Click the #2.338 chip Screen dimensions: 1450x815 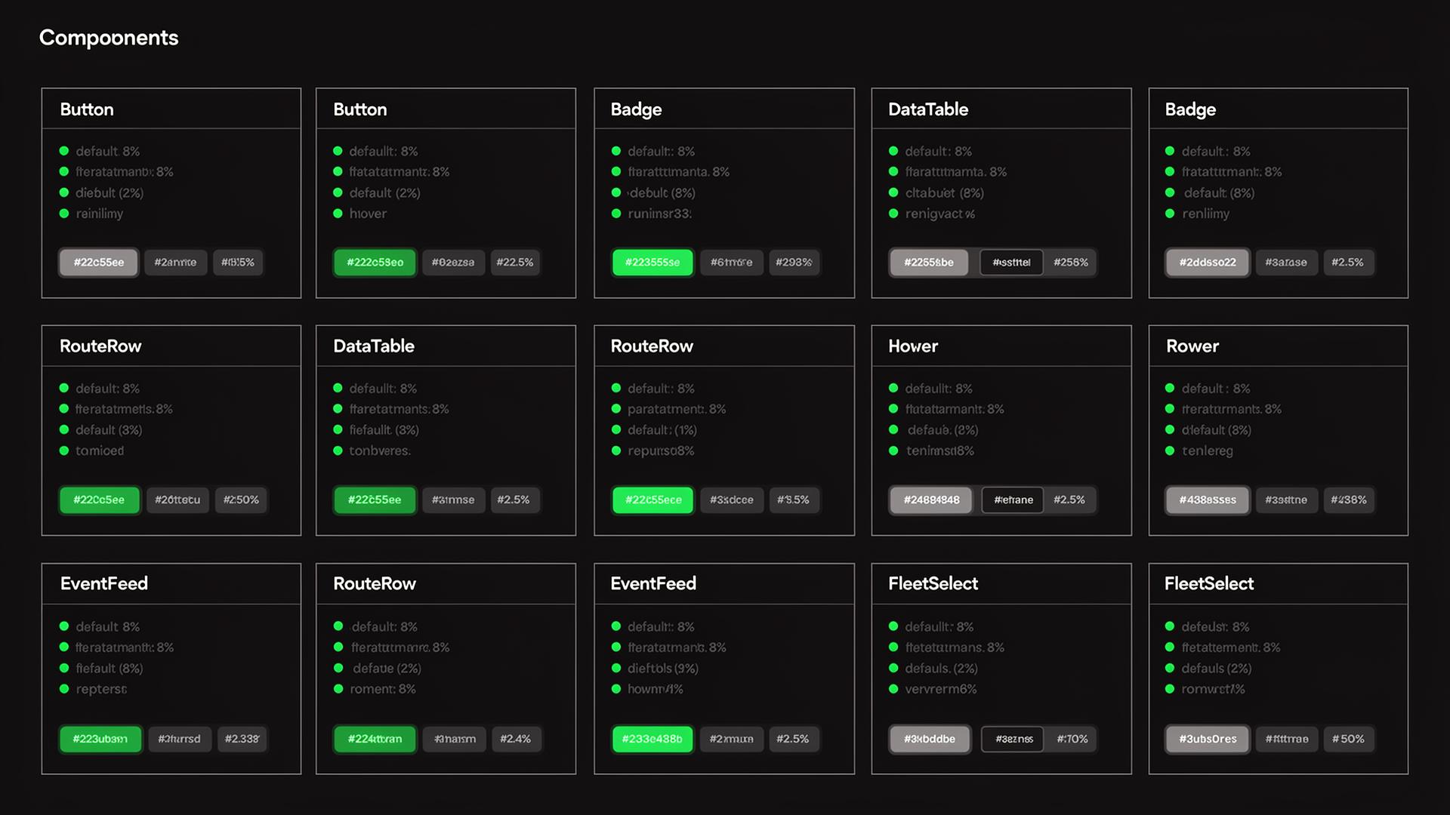(242, 739)
